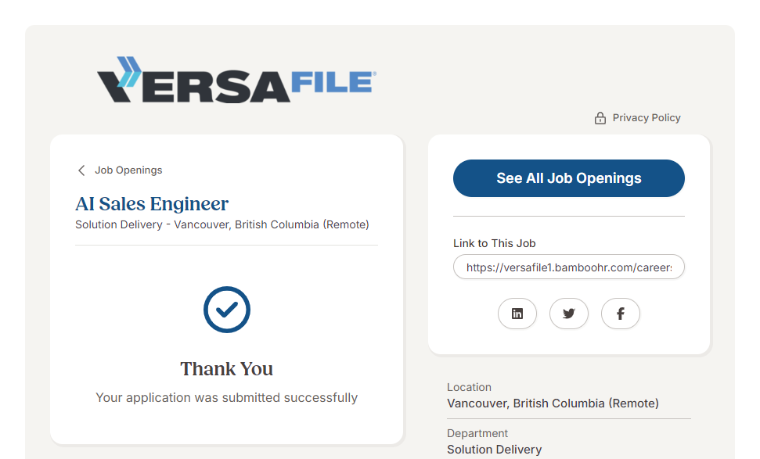The image size is (760, 459).
Task: Share the job on LinkedIn
Action: [517, 314]
